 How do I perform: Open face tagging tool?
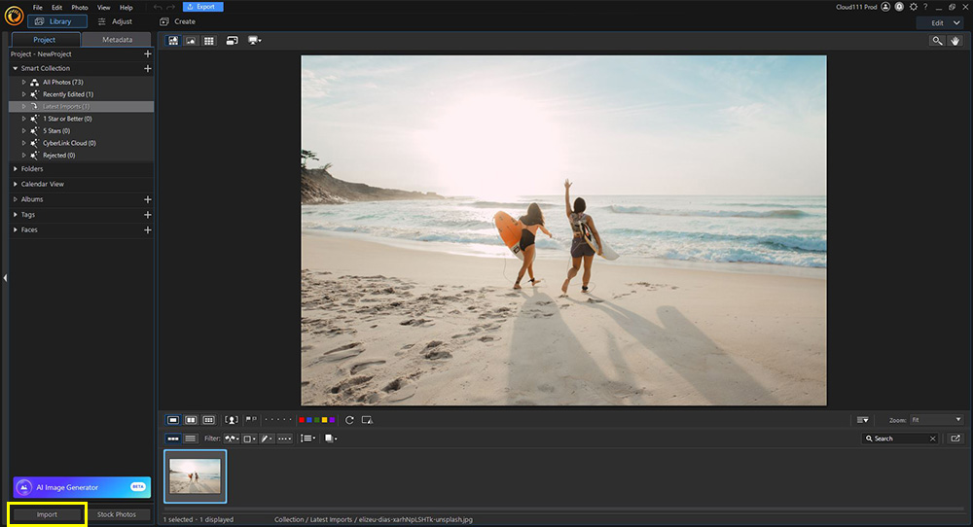(x=232, y=420)
